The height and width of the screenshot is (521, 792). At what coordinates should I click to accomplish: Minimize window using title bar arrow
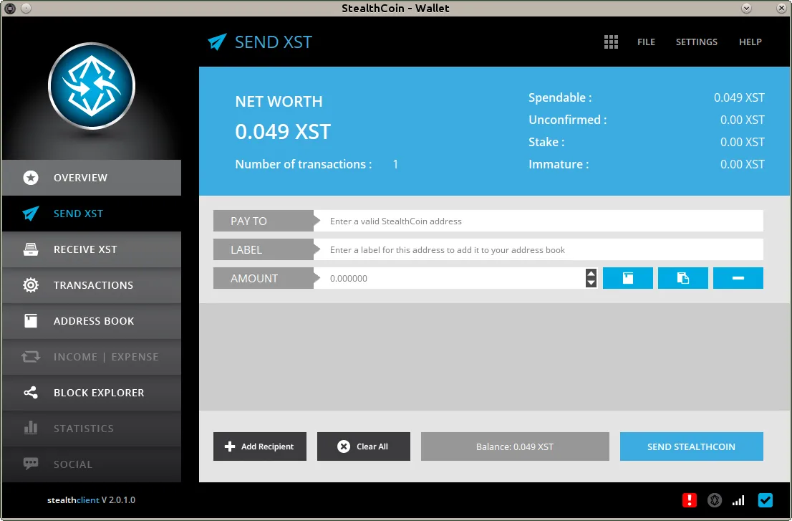pos(746,8)
